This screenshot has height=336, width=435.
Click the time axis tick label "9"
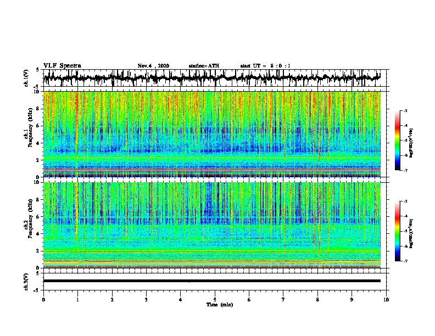pos(352,300)
